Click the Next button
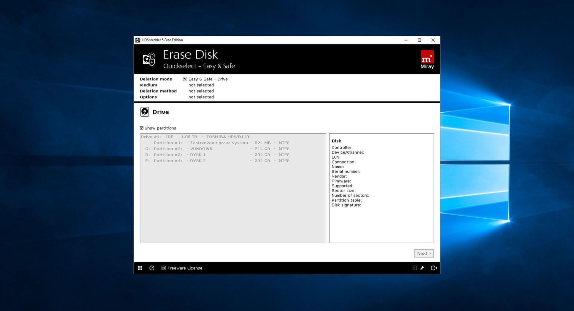 point(424,253)
